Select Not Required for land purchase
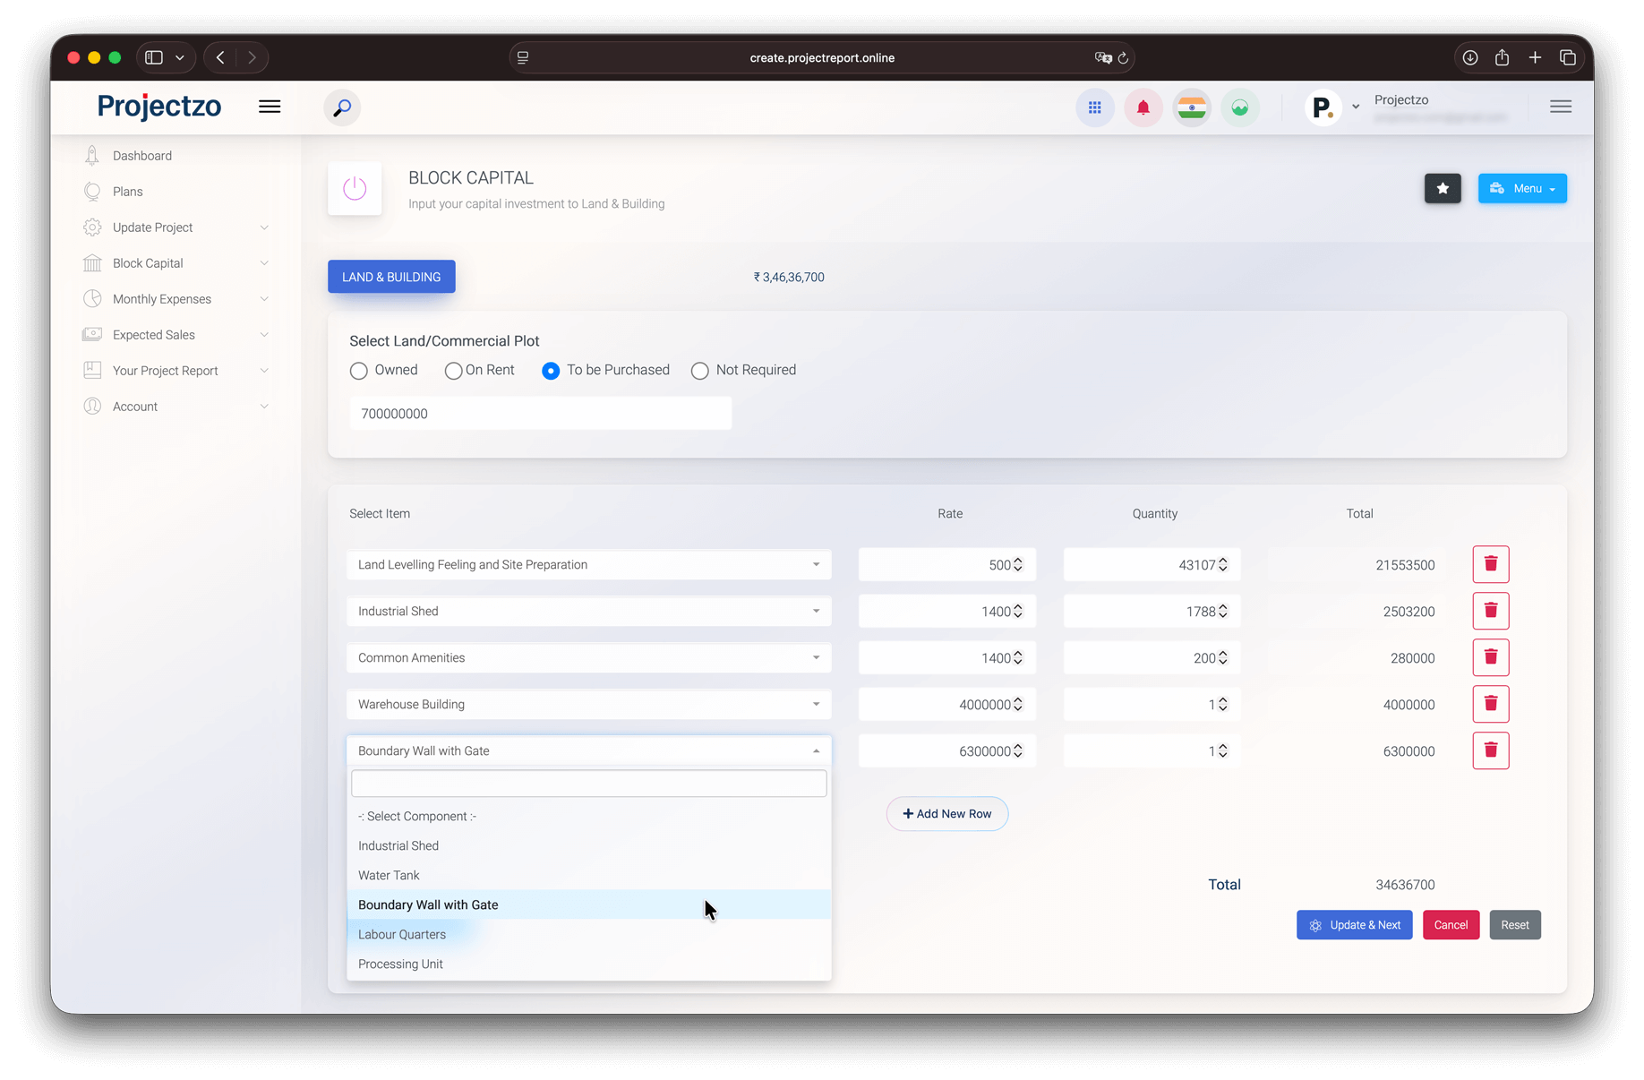Screen dimensions: 1644x1080 [x=699, y=370]
